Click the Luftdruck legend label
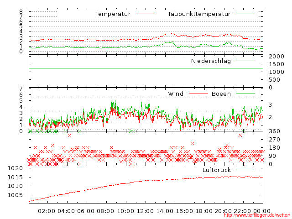Image resolution: width=292 pixels, height=219 pixels. [217, 170]
